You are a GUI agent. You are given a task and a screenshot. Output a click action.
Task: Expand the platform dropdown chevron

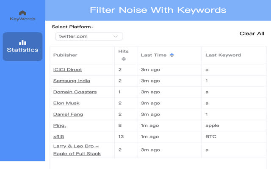pyautogui.click(x=116, y=36)
